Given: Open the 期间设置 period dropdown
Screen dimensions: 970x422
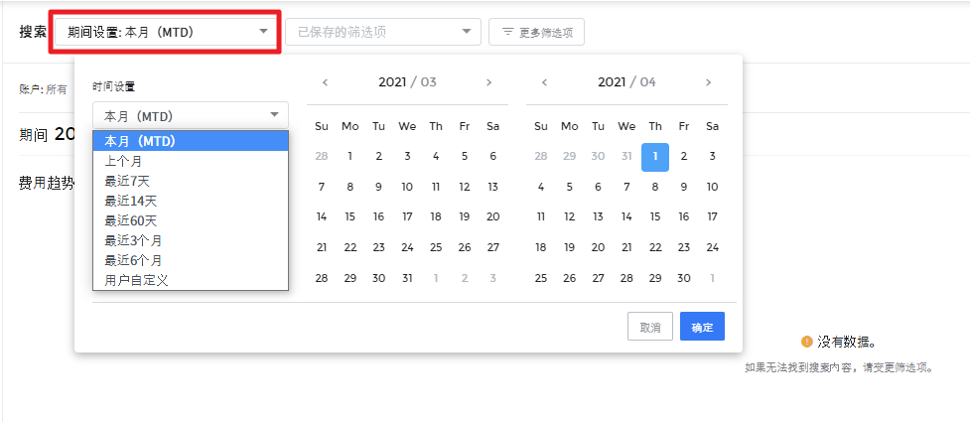Looking at the screenshot, I should click(167, 32).
